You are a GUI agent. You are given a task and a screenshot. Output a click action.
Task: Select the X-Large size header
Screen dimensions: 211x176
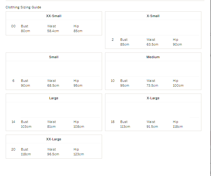click(153, 98)
